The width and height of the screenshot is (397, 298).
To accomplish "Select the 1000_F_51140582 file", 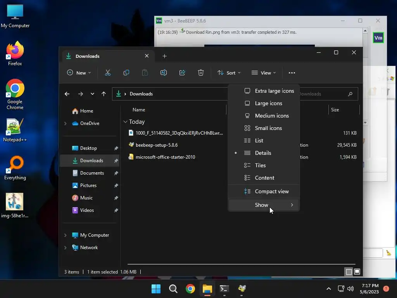I will [179, 133].
